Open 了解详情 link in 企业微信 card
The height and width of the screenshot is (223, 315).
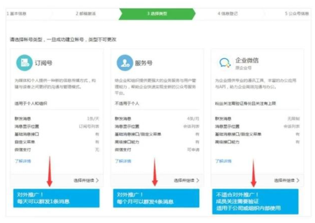tap(223, 161)
